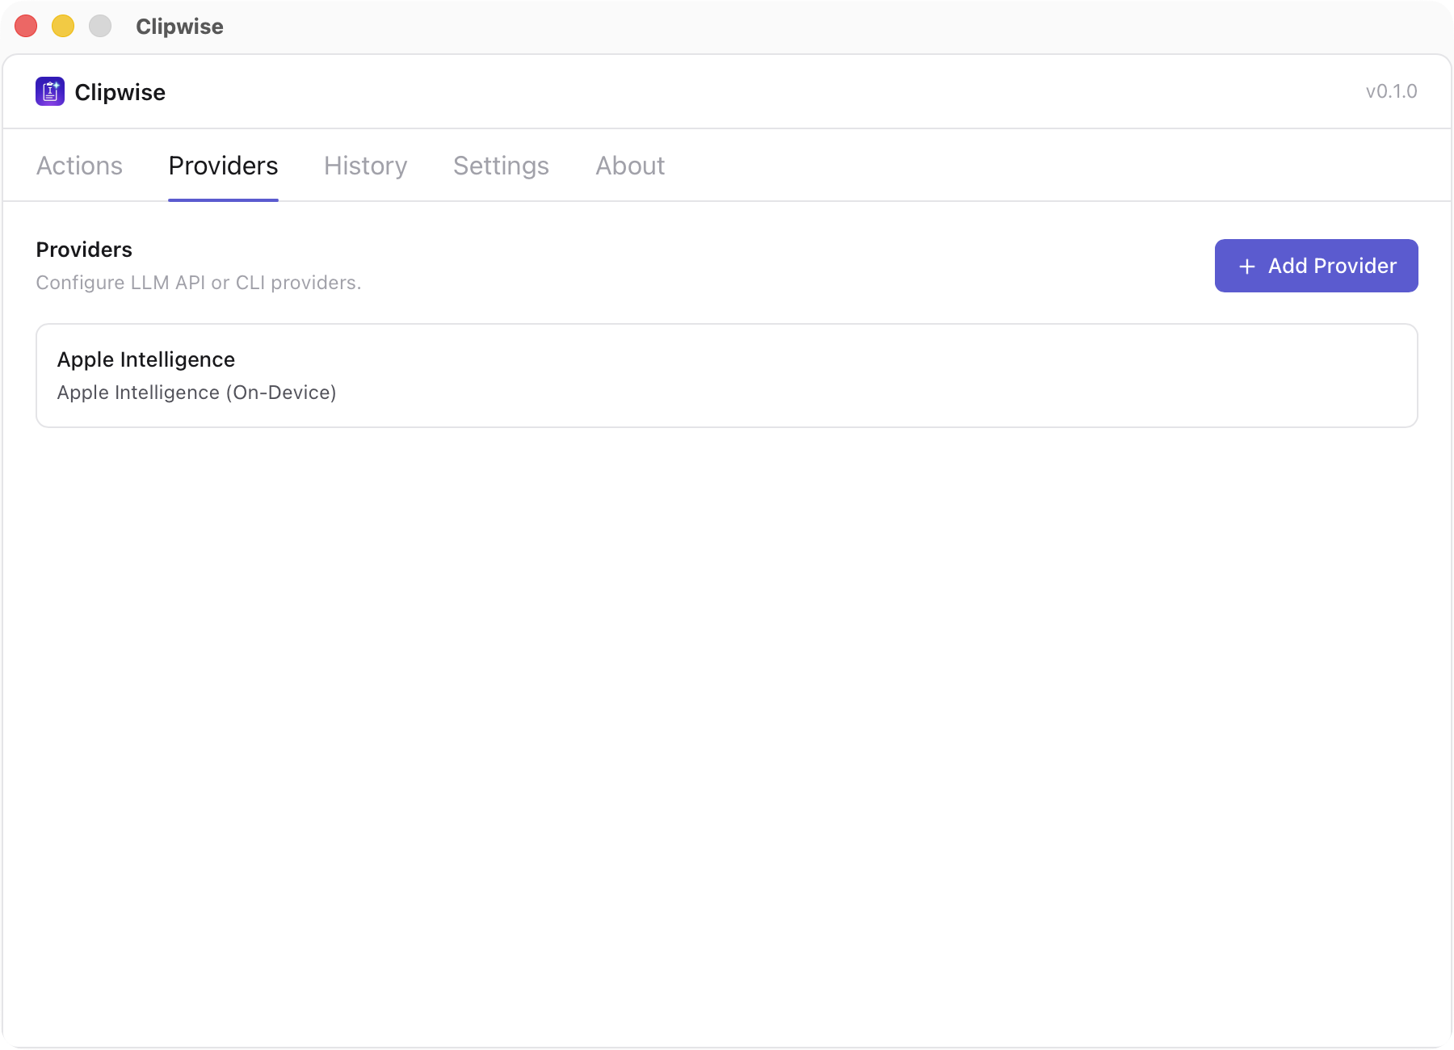The image size is (1454, 1050).
Task: Click the v0.1.0 version label
Action: 1391,91
